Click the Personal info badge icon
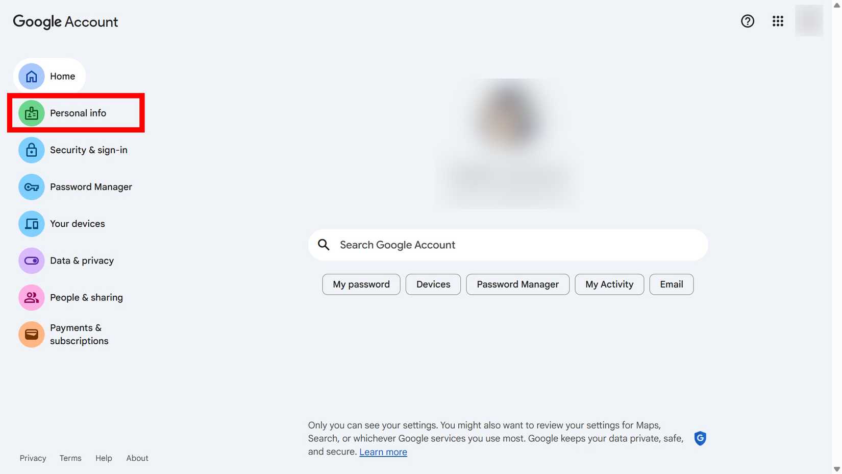 pyautogui.click(x=31, y=113)
